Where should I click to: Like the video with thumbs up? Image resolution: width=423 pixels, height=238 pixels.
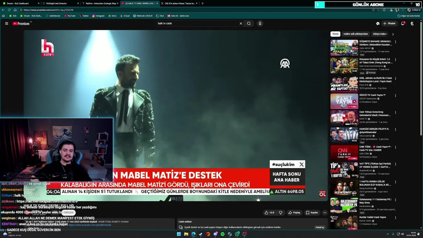click(x=270, y=213)
